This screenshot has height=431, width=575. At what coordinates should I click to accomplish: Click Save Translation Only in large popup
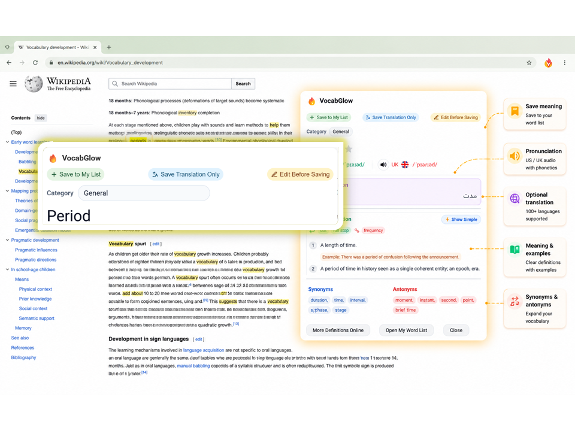[x=186, y=174]
